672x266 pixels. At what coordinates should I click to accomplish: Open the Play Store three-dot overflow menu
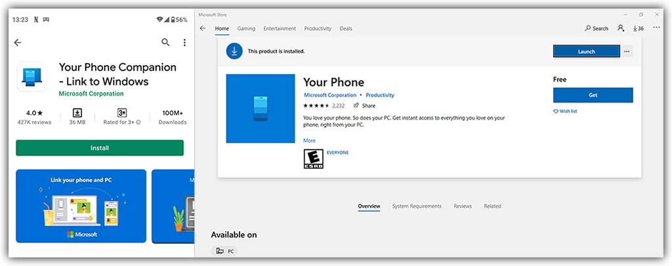184,43
